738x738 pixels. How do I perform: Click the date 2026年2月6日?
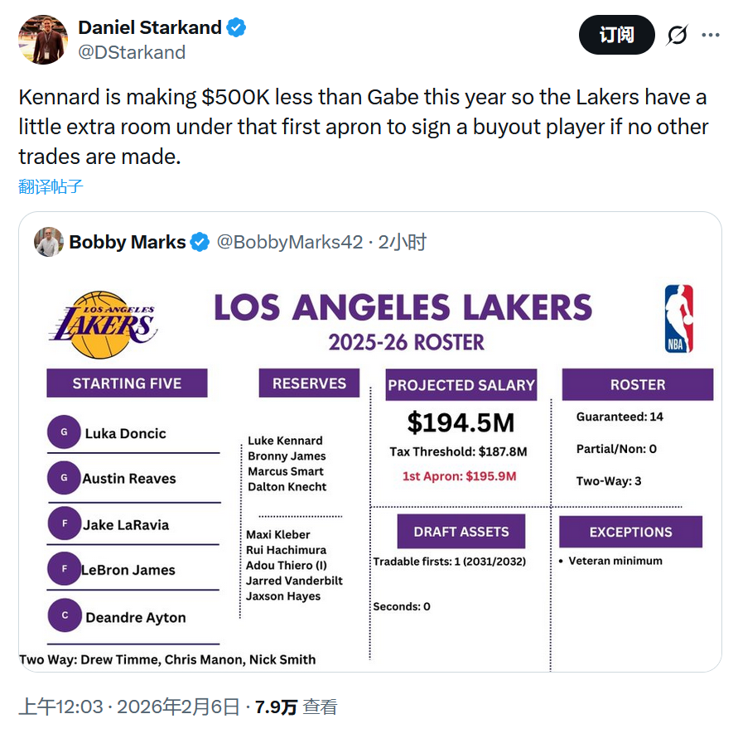pos(177,707)
